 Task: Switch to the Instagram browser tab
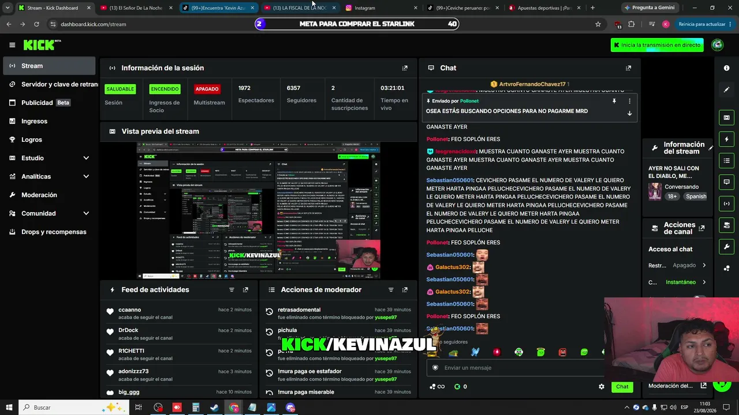381,8
